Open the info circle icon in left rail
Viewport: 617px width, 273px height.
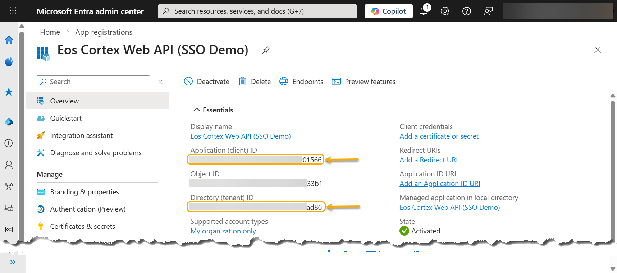(x=9, y=143)
